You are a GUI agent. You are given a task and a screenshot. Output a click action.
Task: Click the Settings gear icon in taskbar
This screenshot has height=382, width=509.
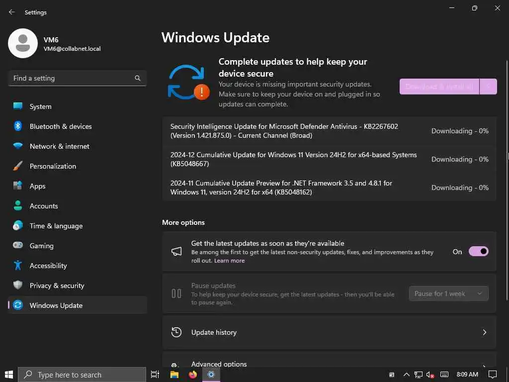coord(211,375)
